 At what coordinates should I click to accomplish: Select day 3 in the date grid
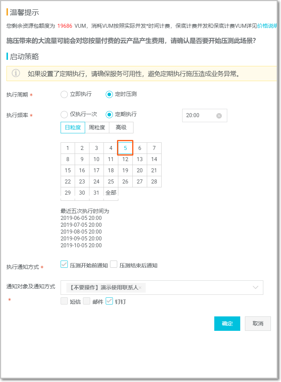click(97, 148)
